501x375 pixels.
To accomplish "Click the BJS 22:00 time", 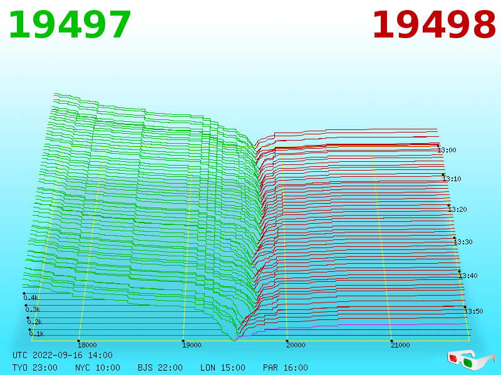I will (x=160, y=367).
